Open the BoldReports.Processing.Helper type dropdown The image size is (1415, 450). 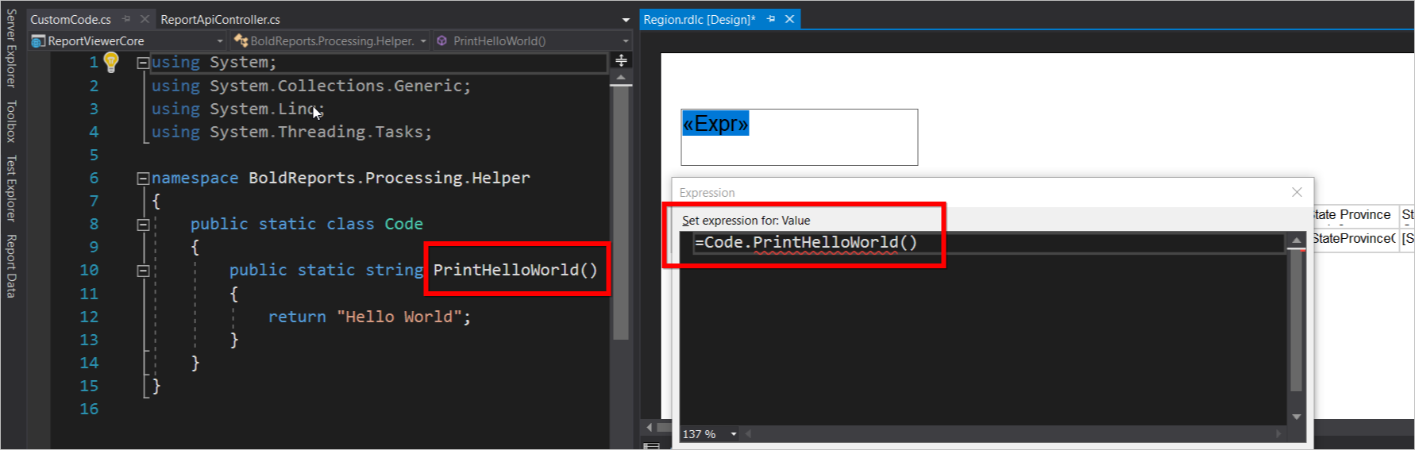coord(330,40)
